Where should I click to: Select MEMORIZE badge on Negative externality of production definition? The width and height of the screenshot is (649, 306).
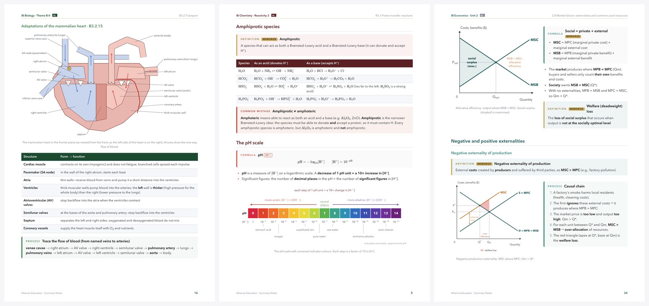click(x=484, y=164)
